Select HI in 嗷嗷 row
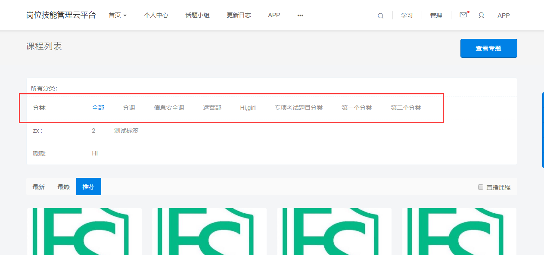The height and width of the screenshot is (255, 544). pos(95,153)
